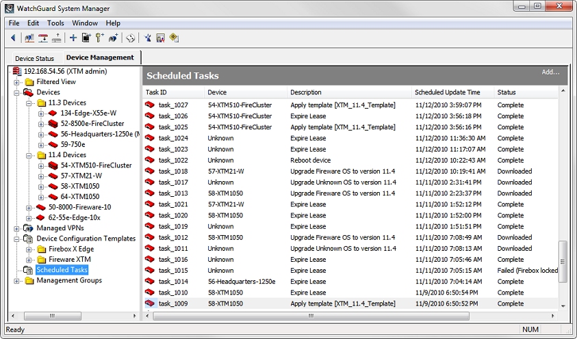This screenshot has width=577, height=339.
Task: Click the blue back arrow toolbar icon
Action: tap(12, 38)
